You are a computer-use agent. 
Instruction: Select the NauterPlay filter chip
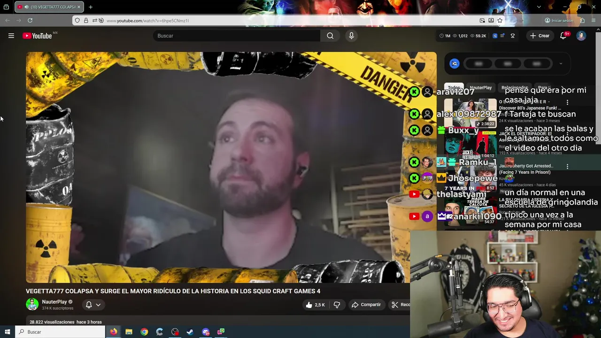click(481, 88)
